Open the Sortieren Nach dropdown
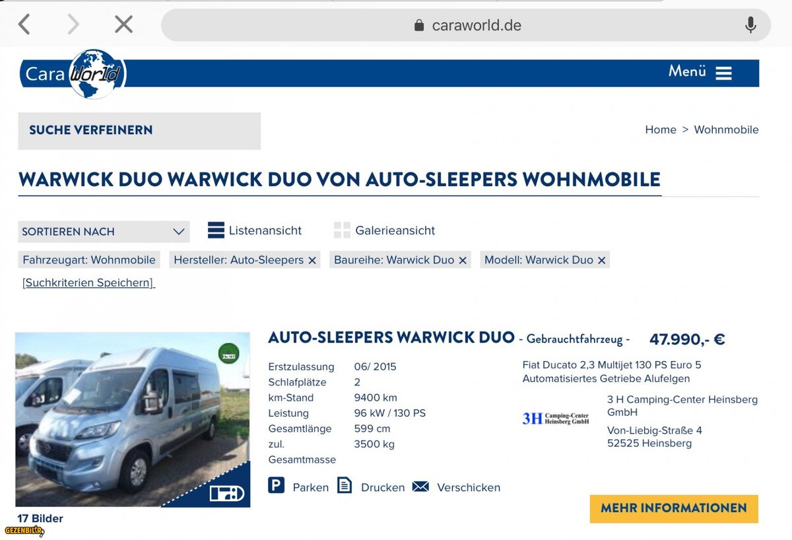The width and height of the screenshot is (792, 540). [x=104, y=232]
